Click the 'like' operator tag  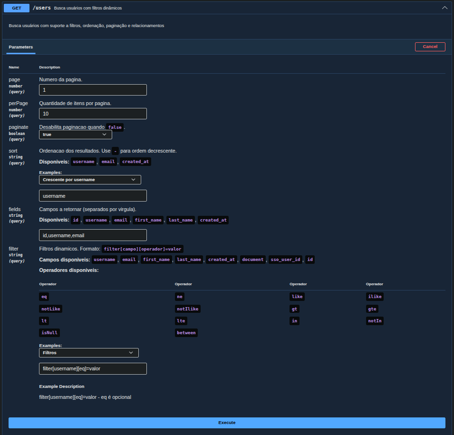pyautogui.click(x=297, y=297)
